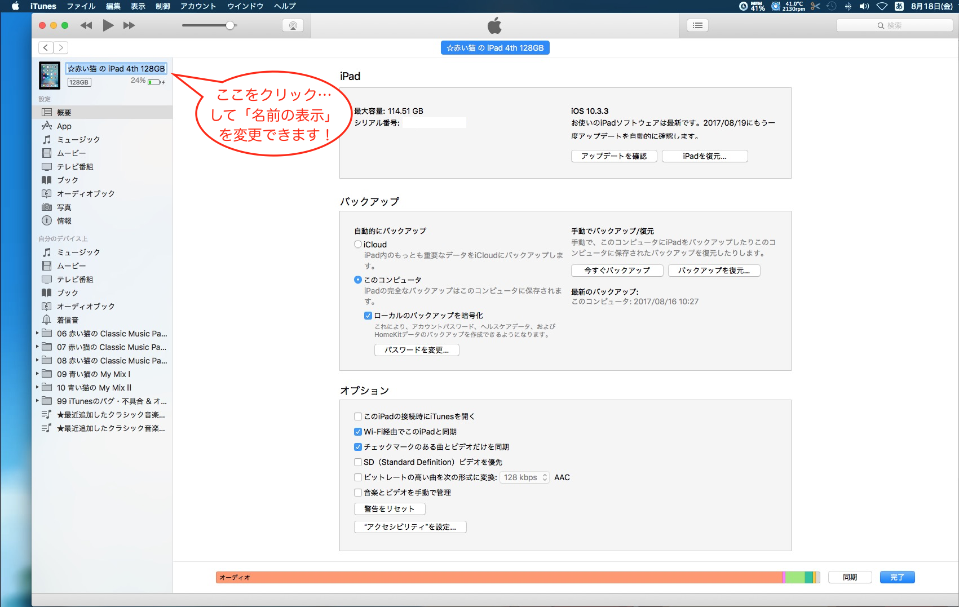The image size is (959, 607).
Task: Open first ★最近追加したクラシック音楽 playlist
Action: tap(102, 414)
